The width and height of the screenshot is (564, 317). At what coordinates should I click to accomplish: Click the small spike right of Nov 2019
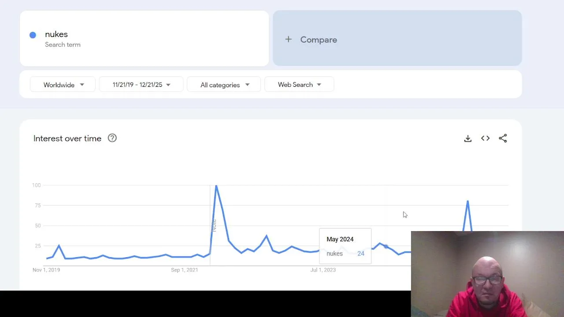[59, 246]
